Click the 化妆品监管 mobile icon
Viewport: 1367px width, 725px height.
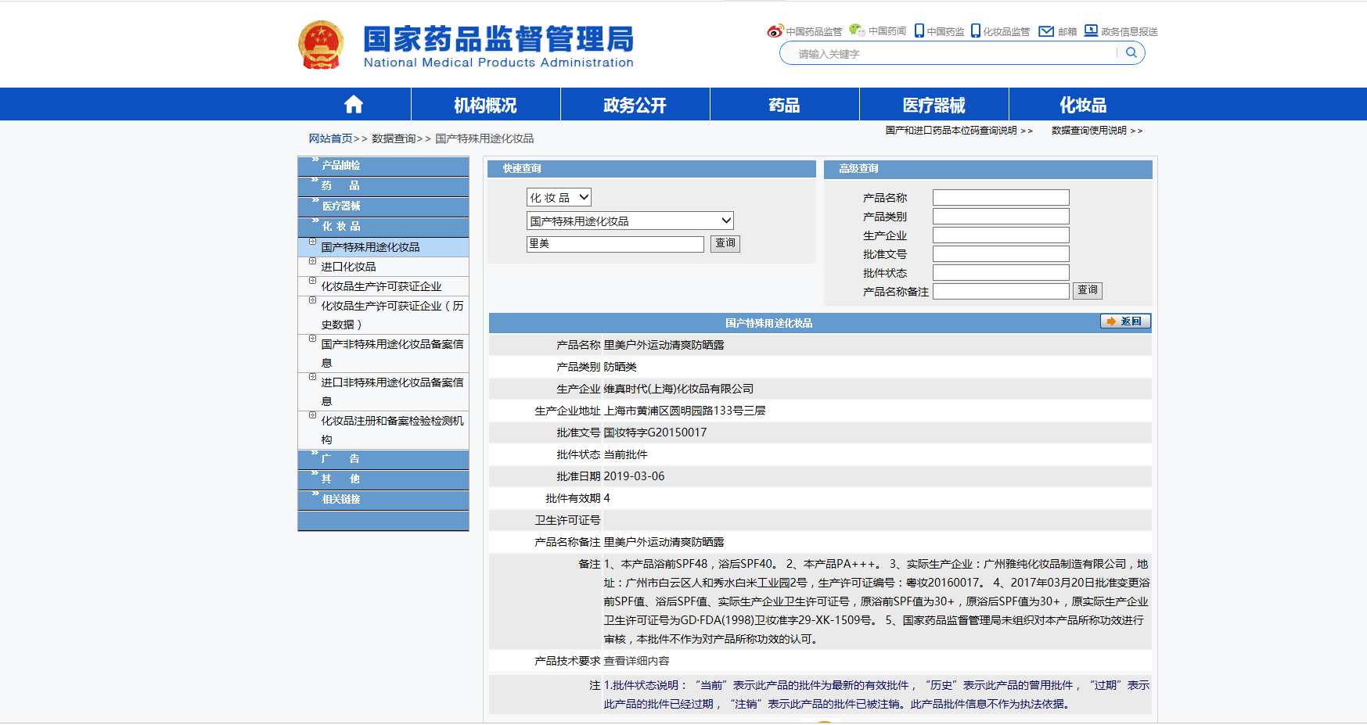tap(976, 31)
